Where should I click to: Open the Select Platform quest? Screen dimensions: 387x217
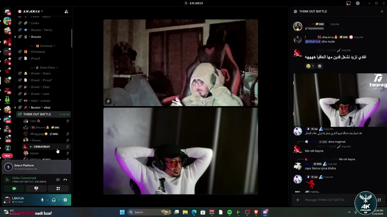tap(36, 167)
